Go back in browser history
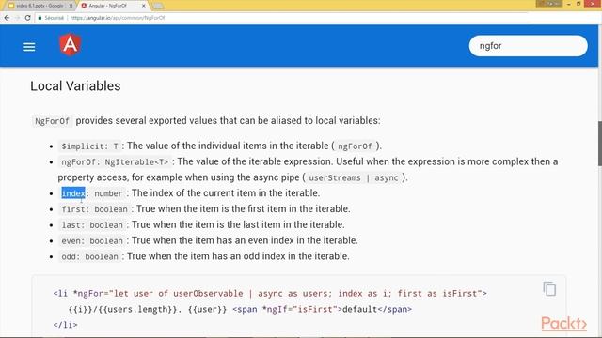The width and height of the screenshot is (602, 338). point(7,18)
